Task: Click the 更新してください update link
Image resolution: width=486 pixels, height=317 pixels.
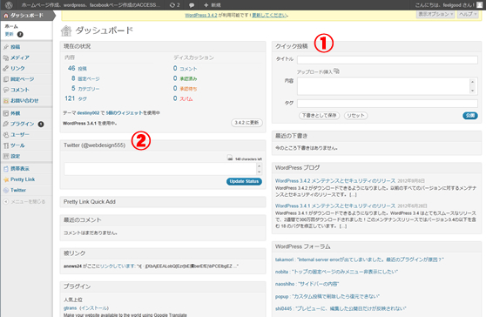Action: coord(270,15)
